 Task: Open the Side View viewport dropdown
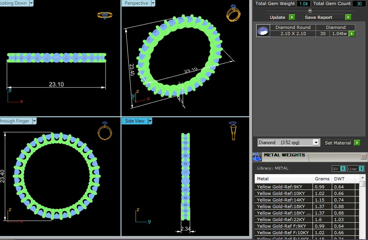pos(150,121)
